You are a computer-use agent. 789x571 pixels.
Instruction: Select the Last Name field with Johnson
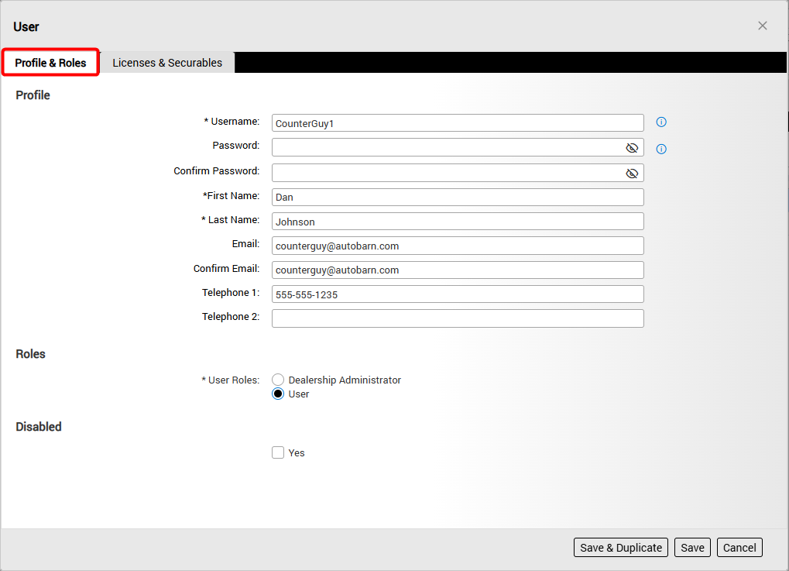pyautogui.click(x=457, y=222)
